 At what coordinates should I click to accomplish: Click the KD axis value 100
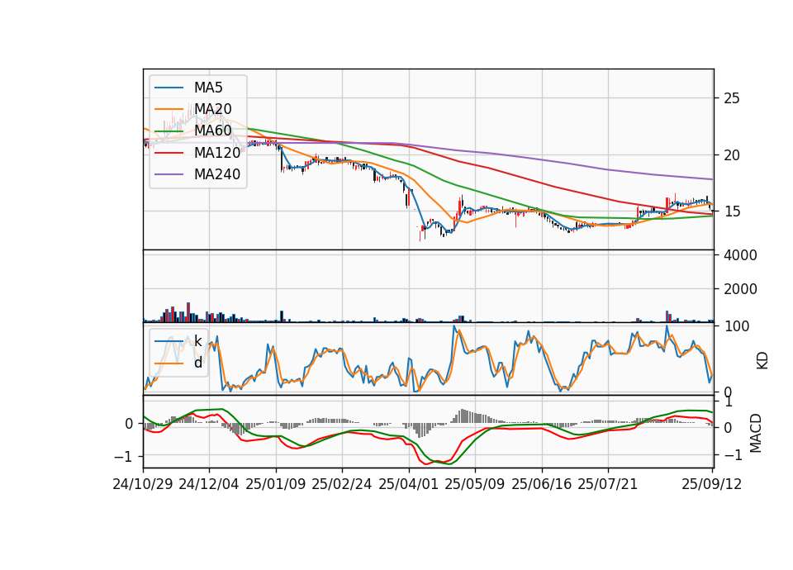[737, 327]
